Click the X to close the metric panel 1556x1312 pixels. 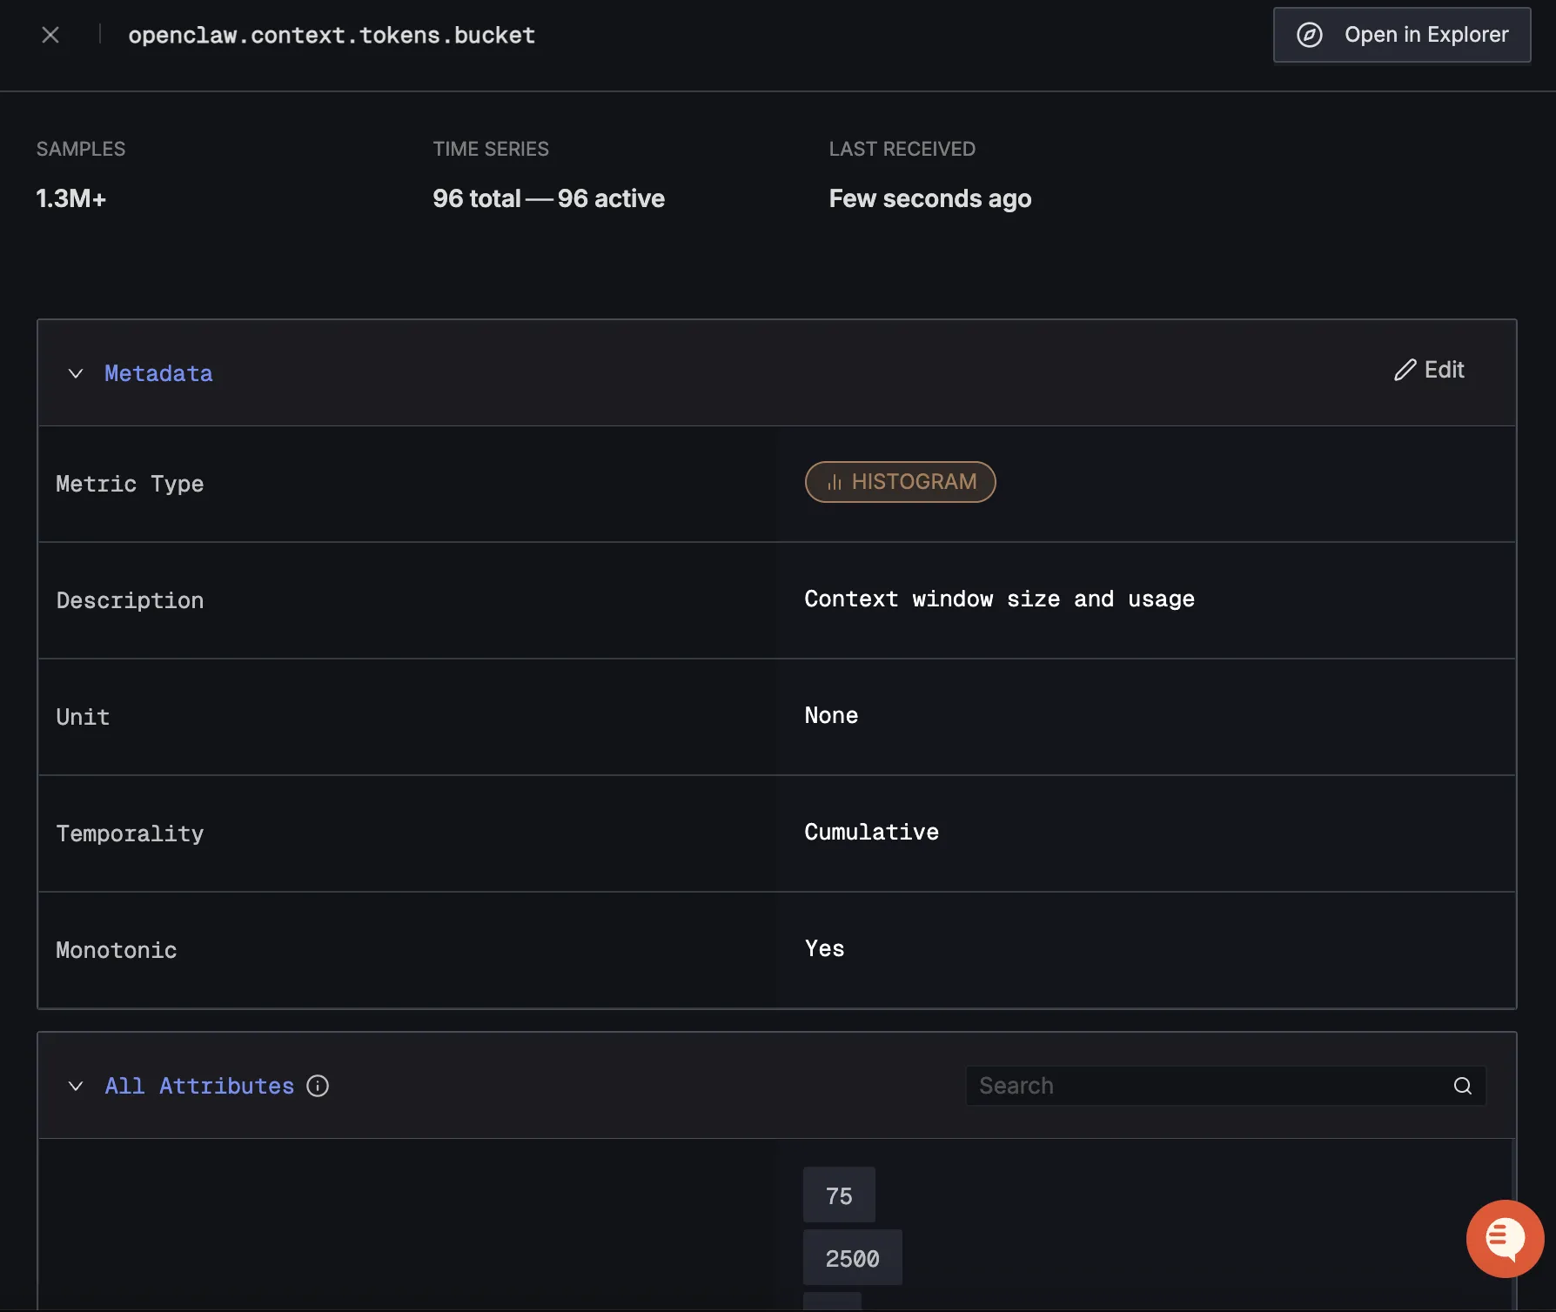click(50, 35)
